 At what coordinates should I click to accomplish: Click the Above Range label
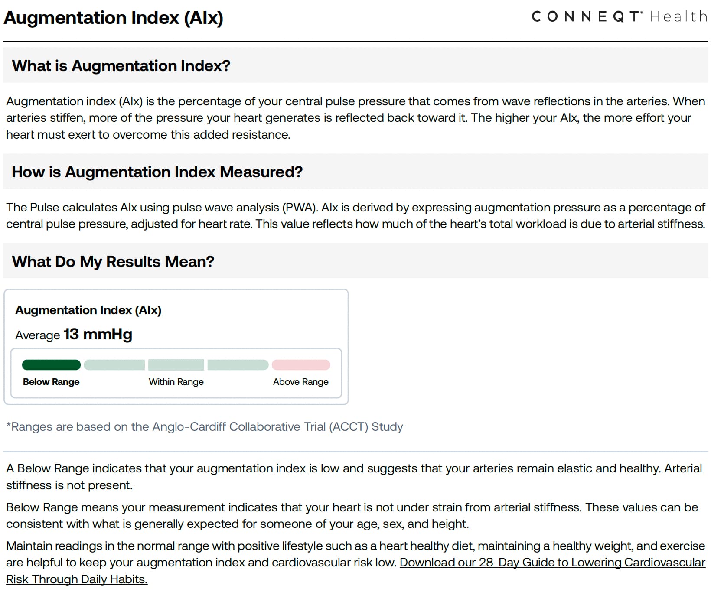(x=300, y=382)
